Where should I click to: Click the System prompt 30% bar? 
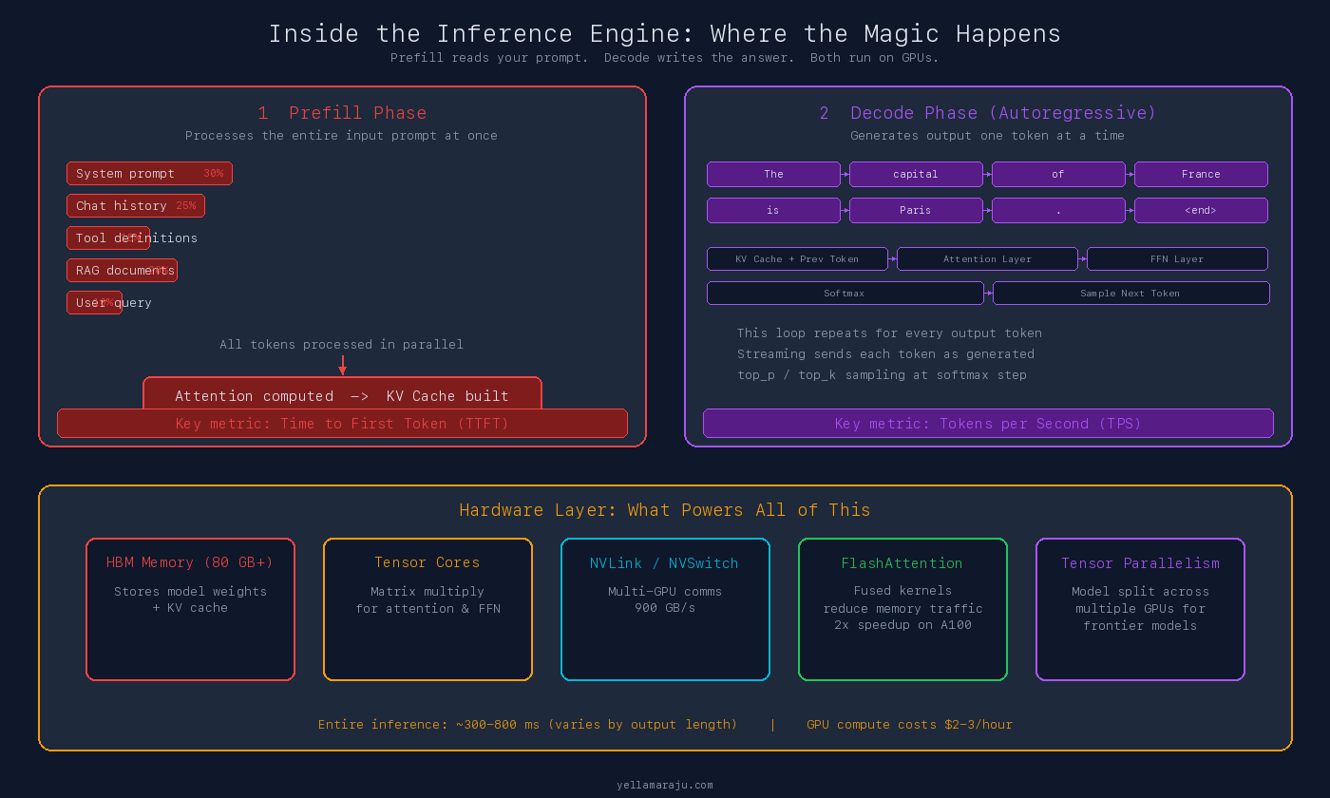coord(149,173)
